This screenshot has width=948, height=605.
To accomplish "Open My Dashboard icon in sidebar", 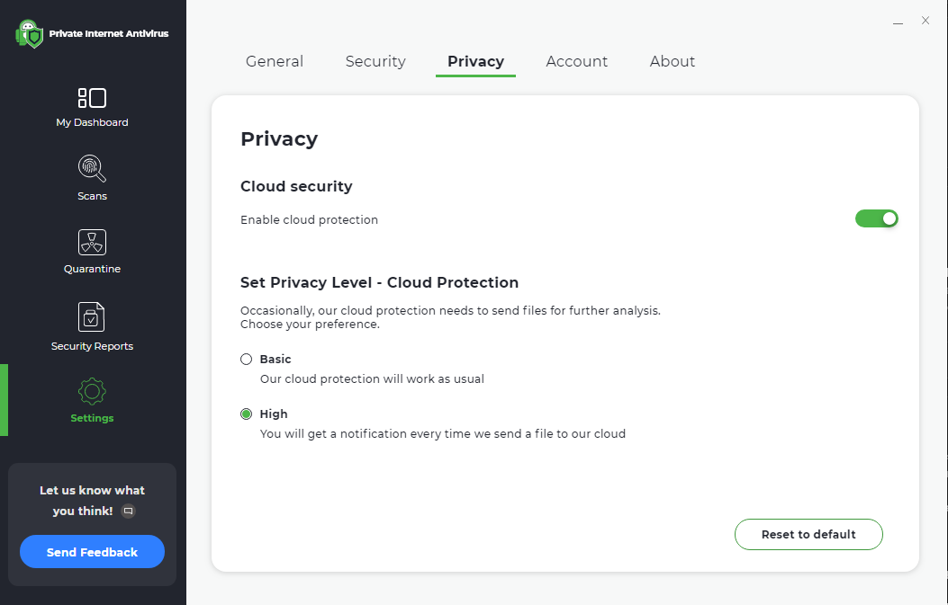I will pyautogui.click(x=92, y=98).
